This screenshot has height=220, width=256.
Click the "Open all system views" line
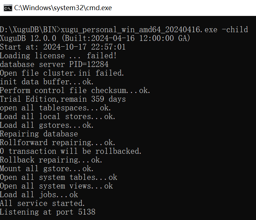point(56,186)
